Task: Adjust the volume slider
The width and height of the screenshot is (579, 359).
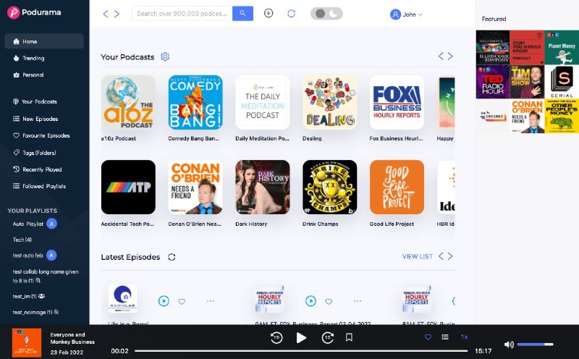Action: (x=536, y=345)
